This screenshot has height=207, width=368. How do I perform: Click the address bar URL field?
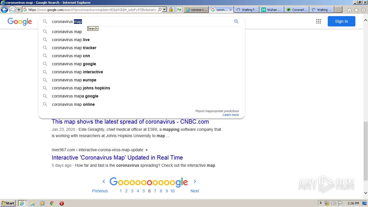point(92,9)
